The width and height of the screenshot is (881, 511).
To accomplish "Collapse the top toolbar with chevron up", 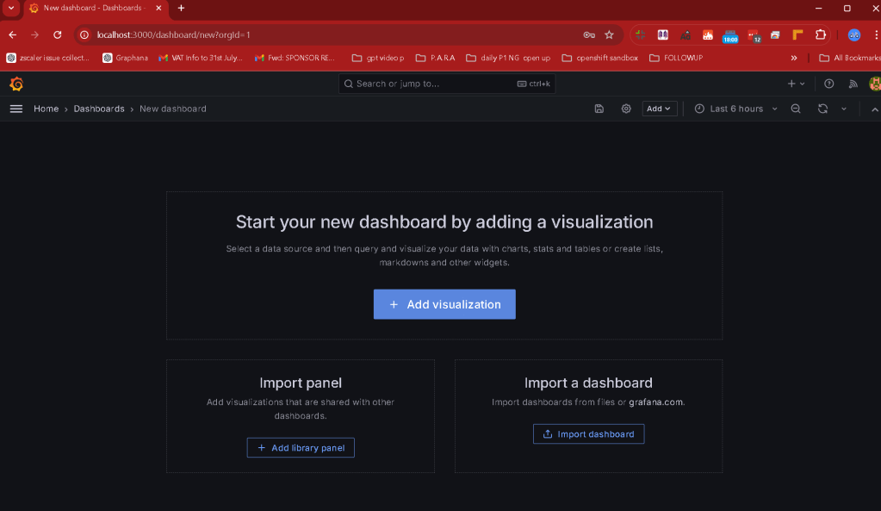I will point(874,109).
